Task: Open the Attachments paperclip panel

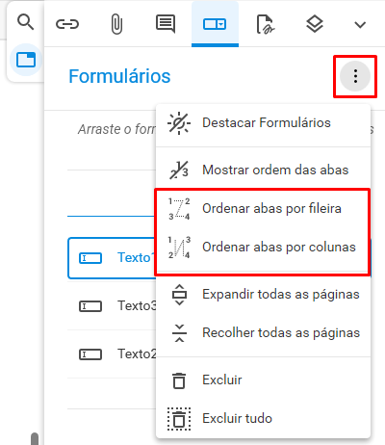Action: click(116, 24)
